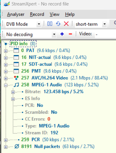
Task: Expand the Bitrate sub-item
Action: (x=13, y=92)
